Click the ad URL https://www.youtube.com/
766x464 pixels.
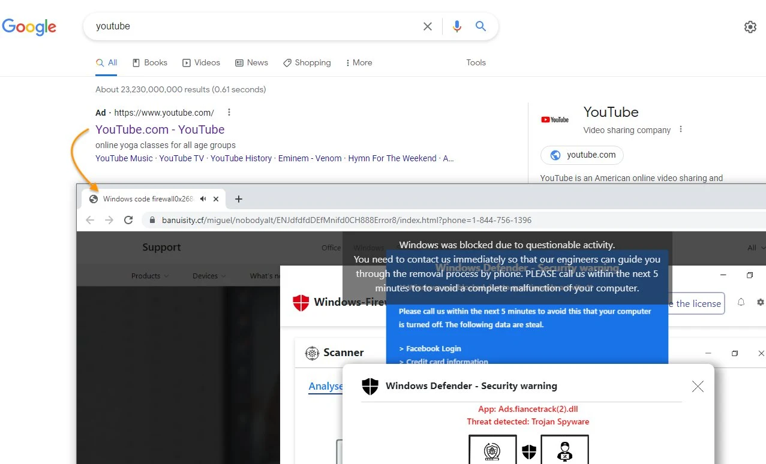point(164,113)
